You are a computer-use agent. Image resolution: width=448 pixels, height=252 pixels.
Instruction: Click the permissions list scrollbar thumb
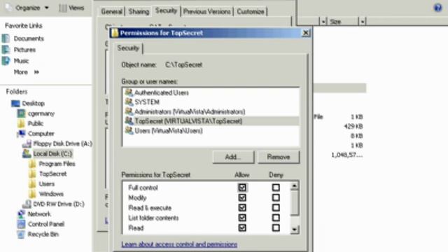[x=294, y=203]
